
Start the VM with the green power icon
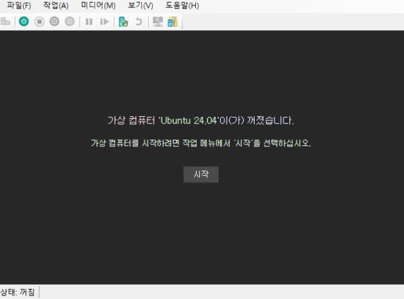coord(24,22)
